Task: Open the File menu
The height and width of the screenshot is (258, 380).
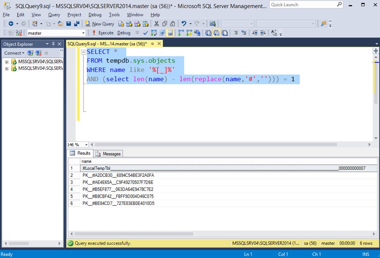Action: (x=6, y=15)
